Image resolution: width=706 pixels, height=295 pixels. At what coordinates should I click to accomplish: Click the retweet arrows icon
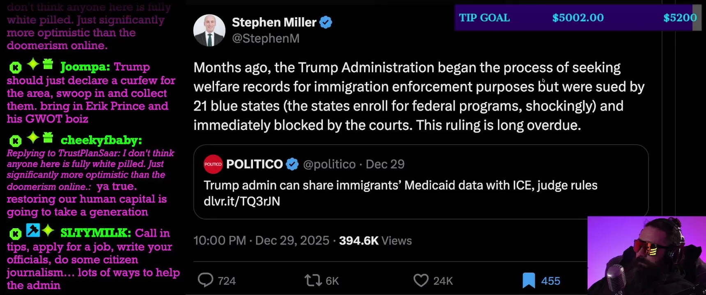[x=313, y=280]
